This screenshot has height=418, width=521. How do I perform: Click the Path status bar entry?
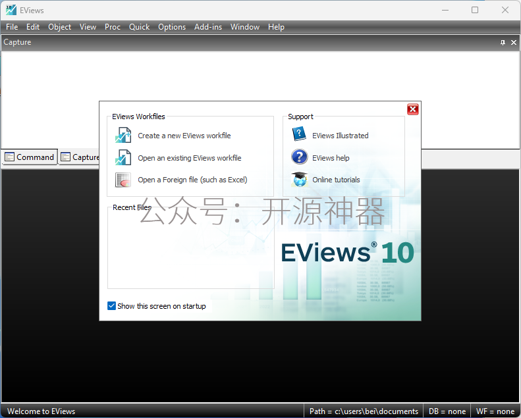(364, 411)
